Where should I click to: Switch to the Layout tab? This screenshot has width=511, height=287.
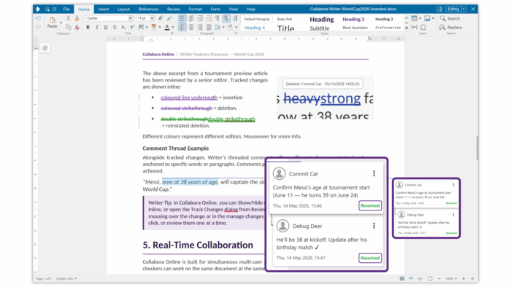pyautogui.click(x=123, y=9)
